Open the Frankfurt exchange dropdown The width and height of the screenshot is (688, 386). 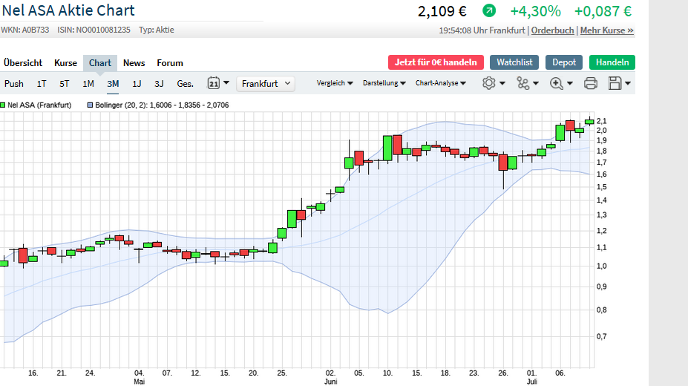[x=266, y=83]
